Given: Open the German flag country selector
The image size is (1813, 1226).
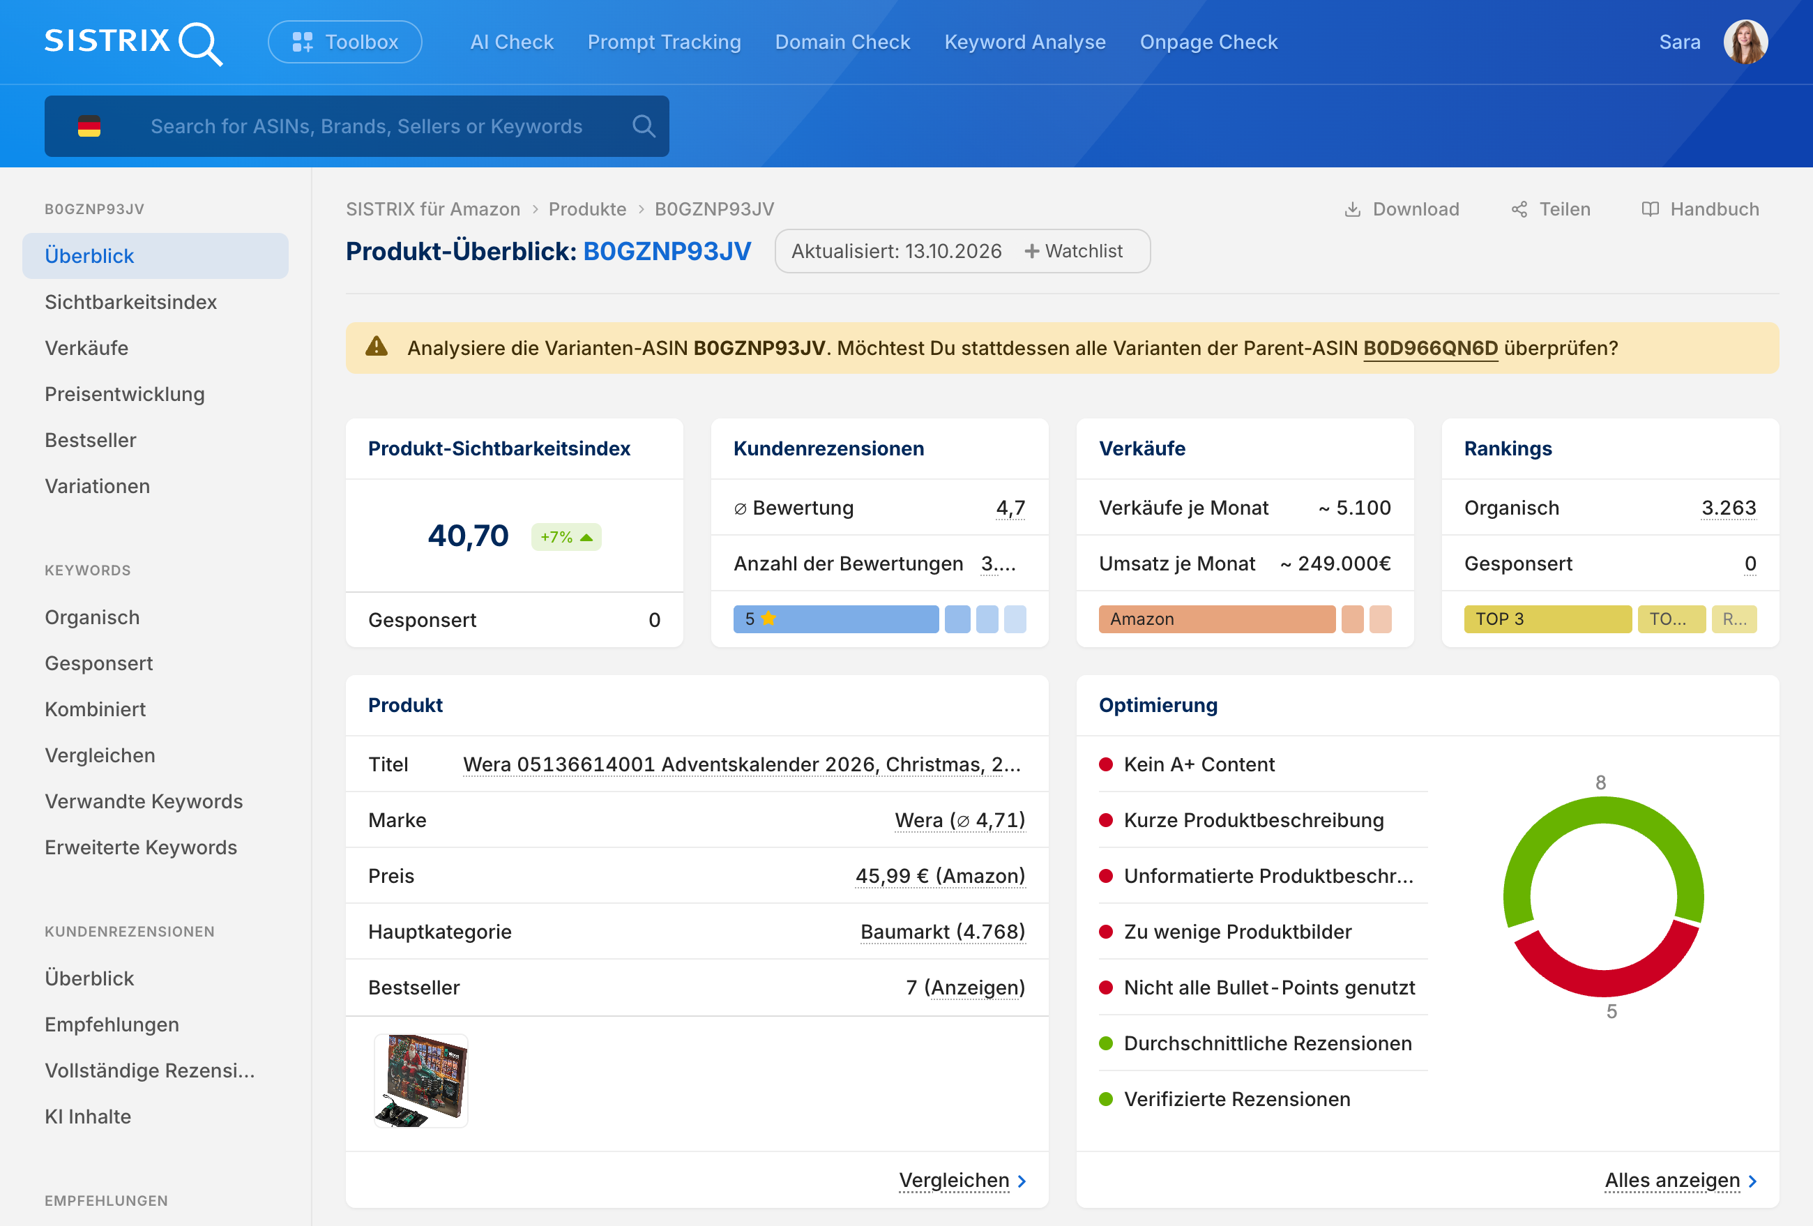Looking at the screenshot, I should [x=90, y=126].
